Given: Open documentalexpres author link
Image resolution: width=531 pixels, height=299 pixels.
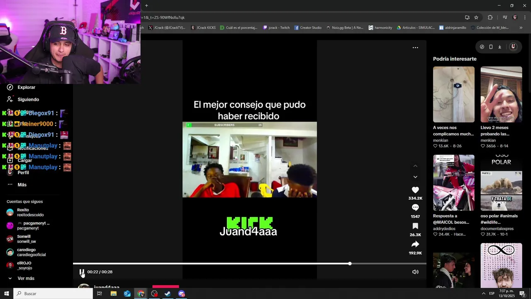Looking at the screenshot, I should (x=497, y=229).
